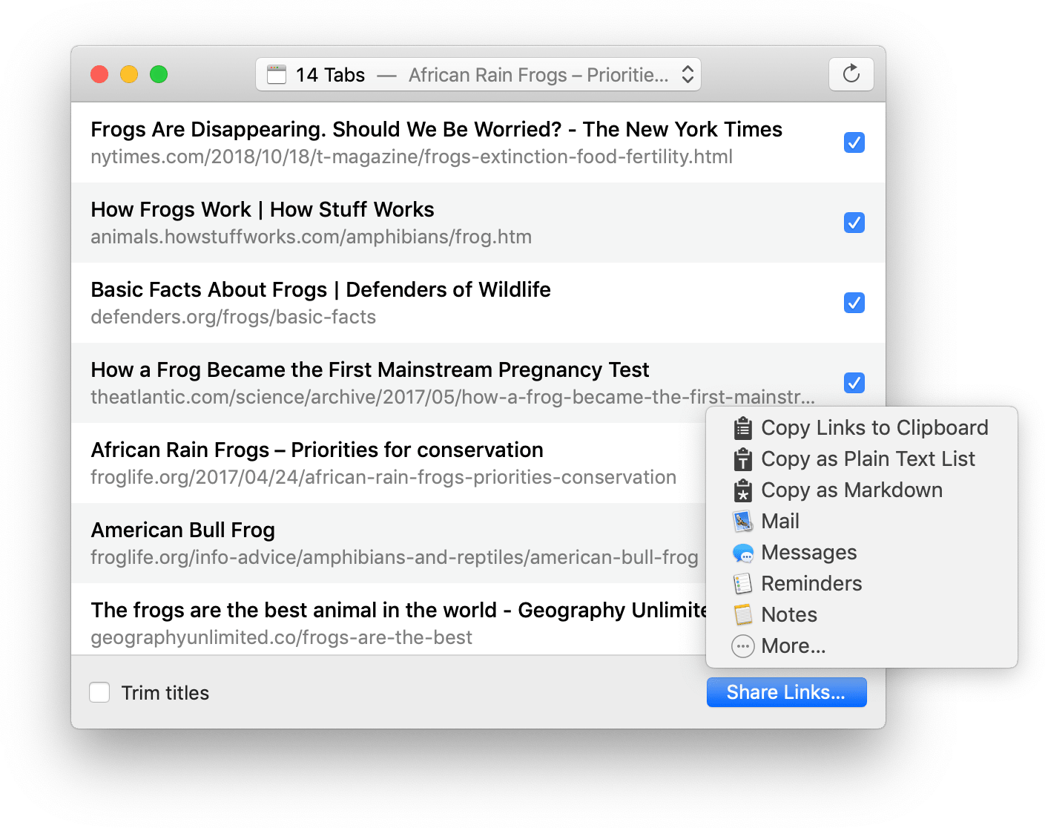Viewport: 1045px width, 828px height.
Task: Click the animals.howstuffworks.com URL text
Action: 311,237
